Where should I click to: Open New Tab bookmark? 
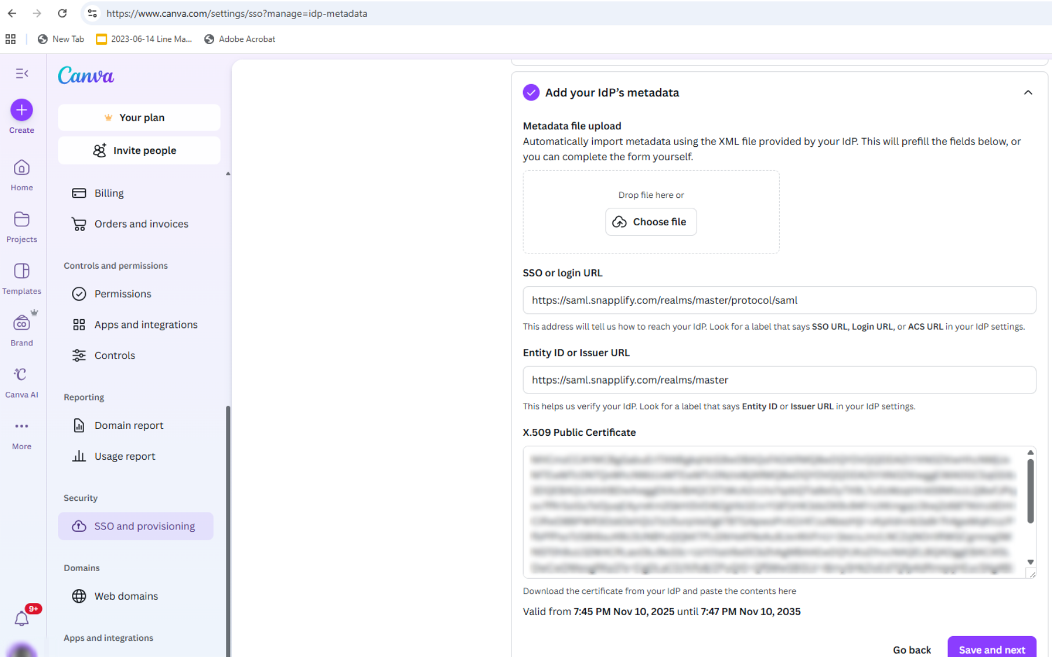point(61,39)
